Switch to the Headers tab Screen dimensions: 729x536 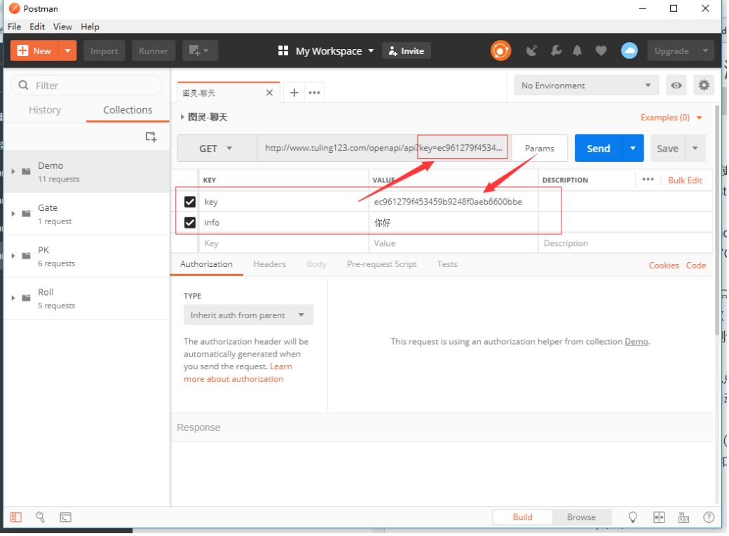tap(270, 264)
